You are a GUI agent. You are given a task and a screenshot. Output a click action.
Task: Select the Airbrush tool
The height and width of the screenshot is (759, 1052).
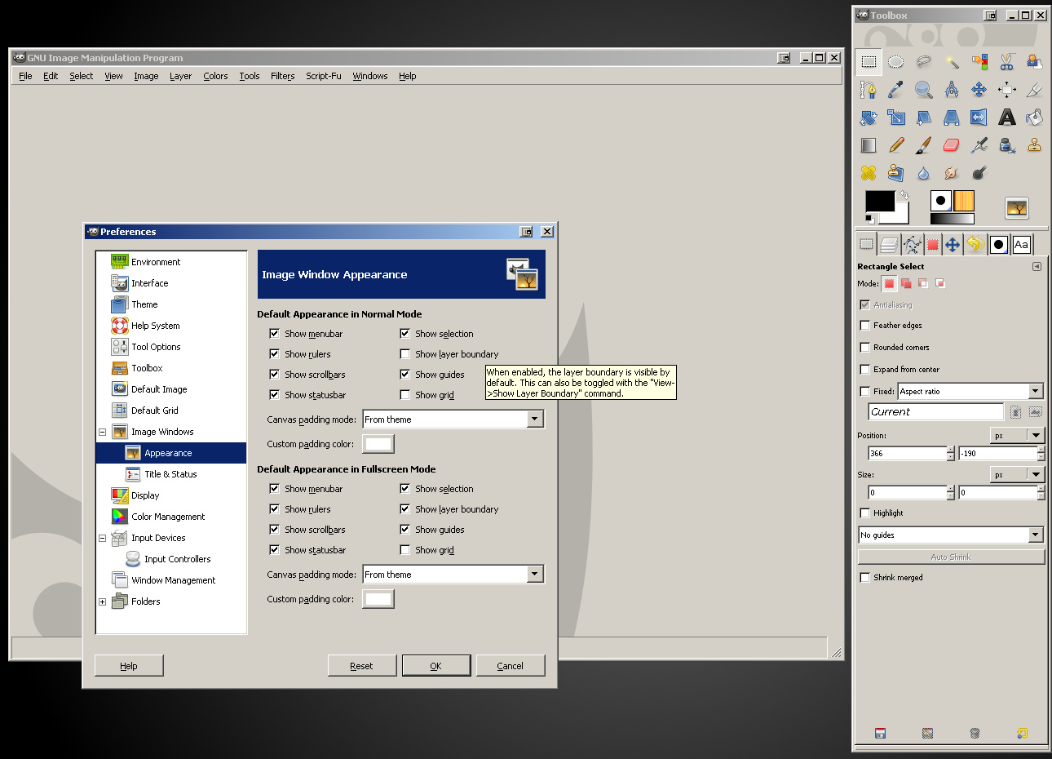coord(979,145)
